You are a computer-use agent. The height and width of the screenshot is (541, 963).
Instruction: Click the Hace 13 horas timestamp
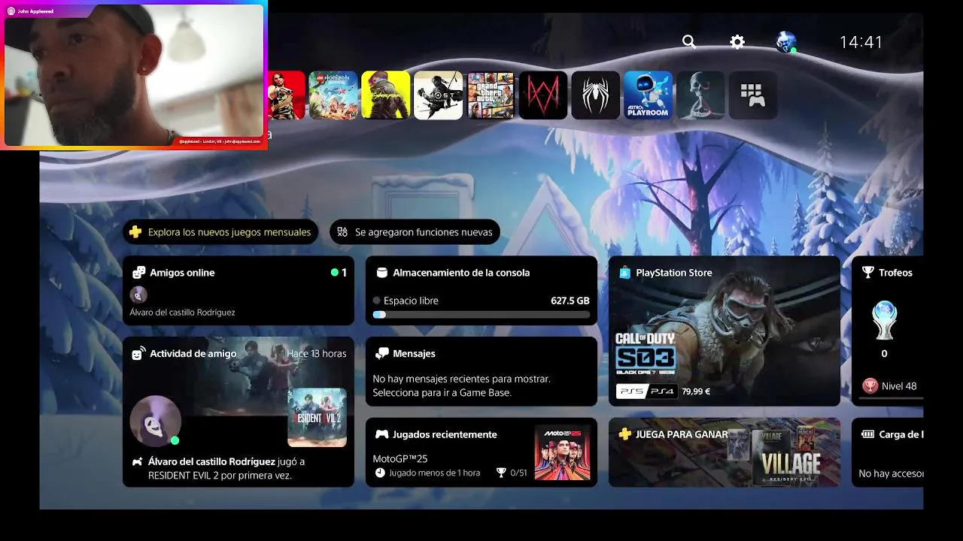[317, 353]
